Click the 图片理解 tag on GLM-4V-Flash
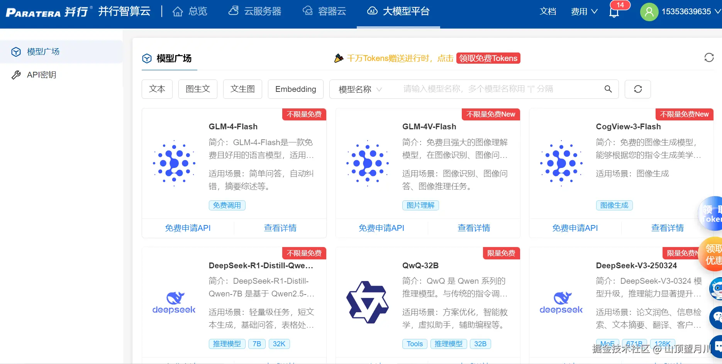The width and height of the screenshot is (722, 364). (x=420, y=205)
